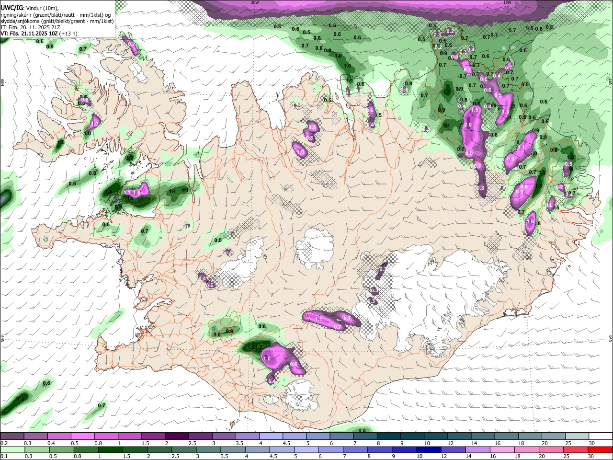Pick the darkest purple 2 swatch in the top legend row
The image size is (613, 460).
pos(177,436)
